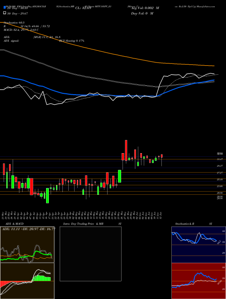Click the orange 200-day moving average line

pos(107,52)
